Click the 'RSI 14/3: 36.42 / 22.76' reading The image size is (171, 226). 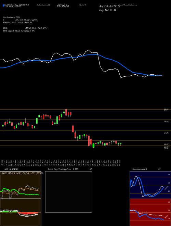(20, 20)
